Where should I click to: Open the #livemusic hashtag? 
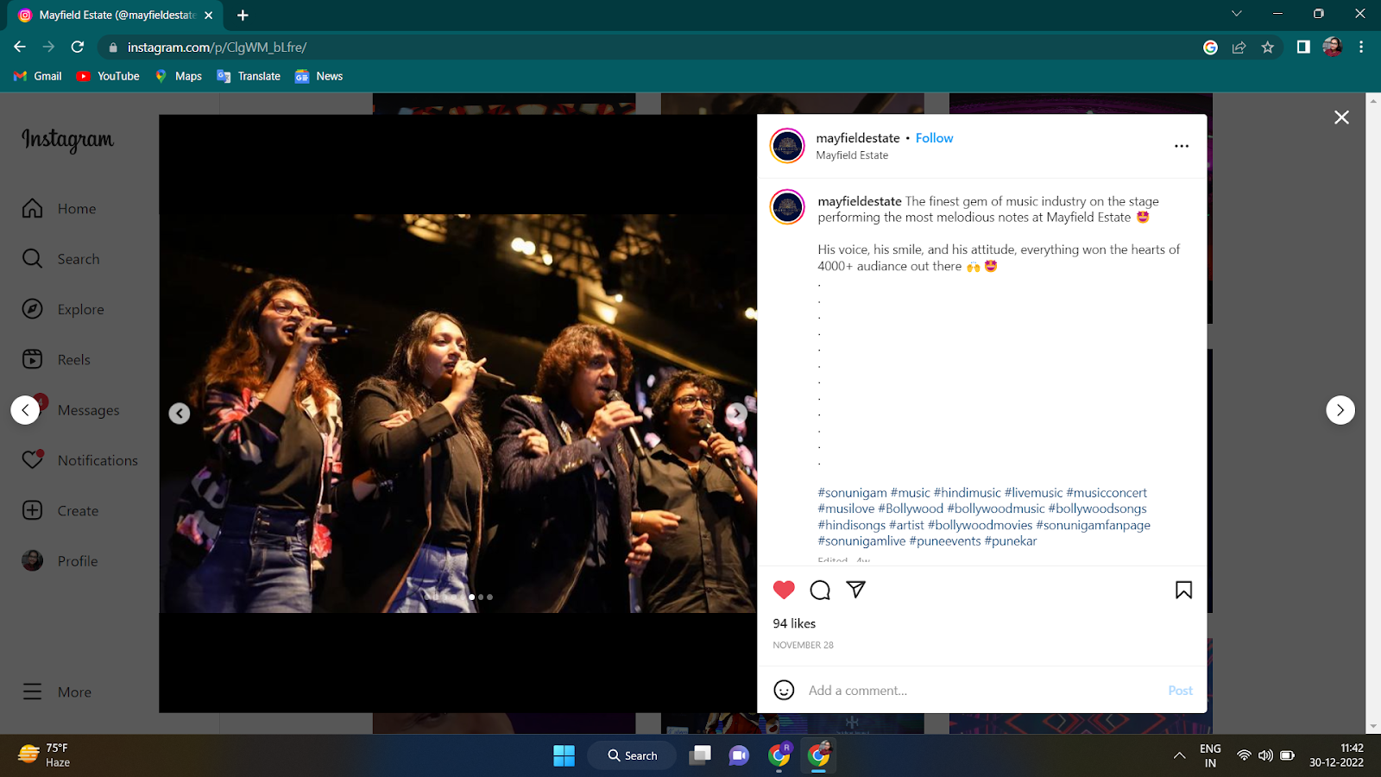[x=1034, y=493]
